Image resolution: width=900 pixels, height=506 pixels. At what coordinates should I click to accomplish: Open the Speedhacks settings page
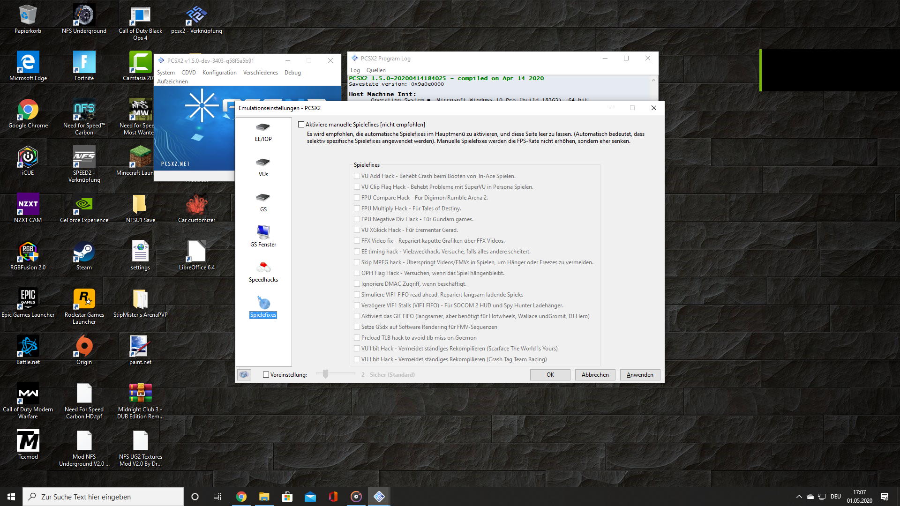(x=263, y=272)
